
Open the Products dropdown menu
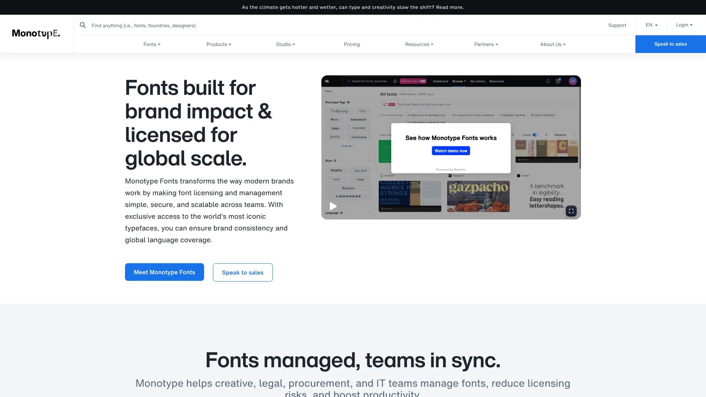(x=219, y=44)
